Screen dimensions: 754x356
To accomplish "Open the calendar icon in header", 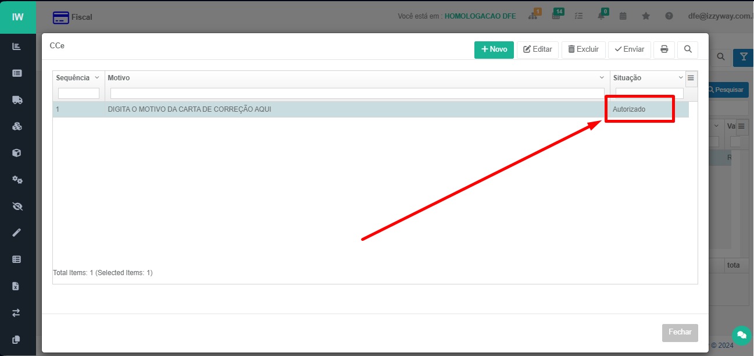I will 623,16.
